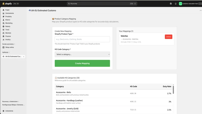Click HS code 7113.11
Viewport: 202px width, 114px height.
[x=133, y=110]
